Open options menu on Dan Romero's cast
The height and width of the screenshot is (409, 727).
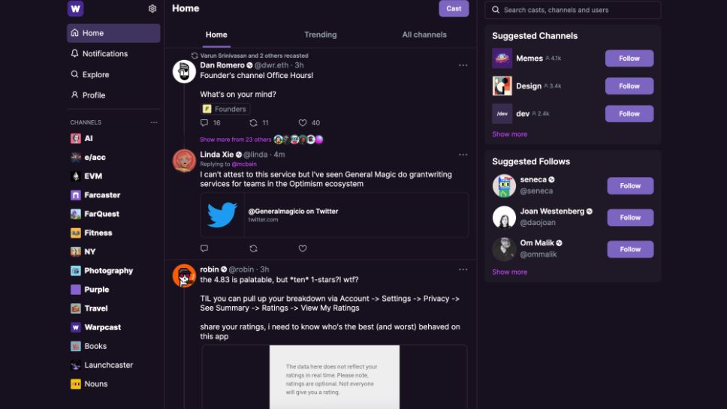(x=463, y=65)
